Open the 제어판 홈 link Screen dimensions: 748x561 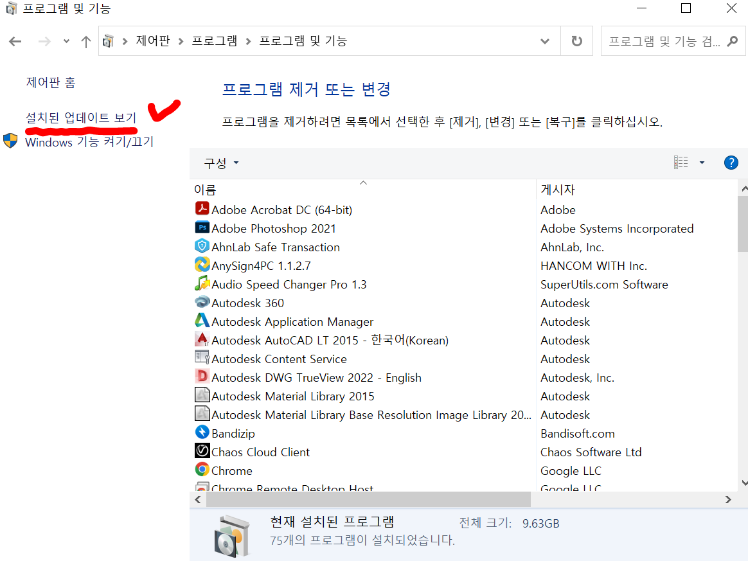pos(51,82)
